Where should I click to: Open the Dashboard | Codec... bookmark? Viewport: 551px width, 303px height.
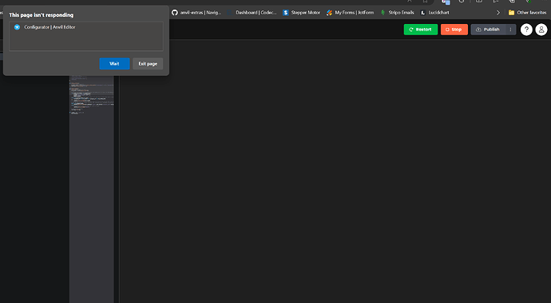(252, 13)
